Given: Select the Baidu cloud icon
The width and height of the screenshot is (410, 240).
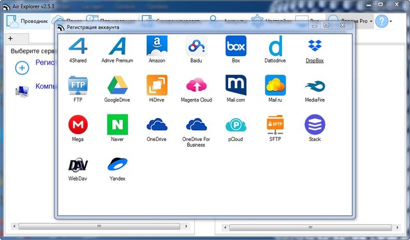Looking at the screenshot, I should (x=196, y=46).
